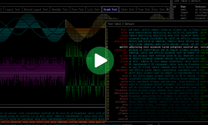Viewport: 208px width, 125px height.
Task: Switch to the Table Test tab
Action: click(x=127, y=9)
